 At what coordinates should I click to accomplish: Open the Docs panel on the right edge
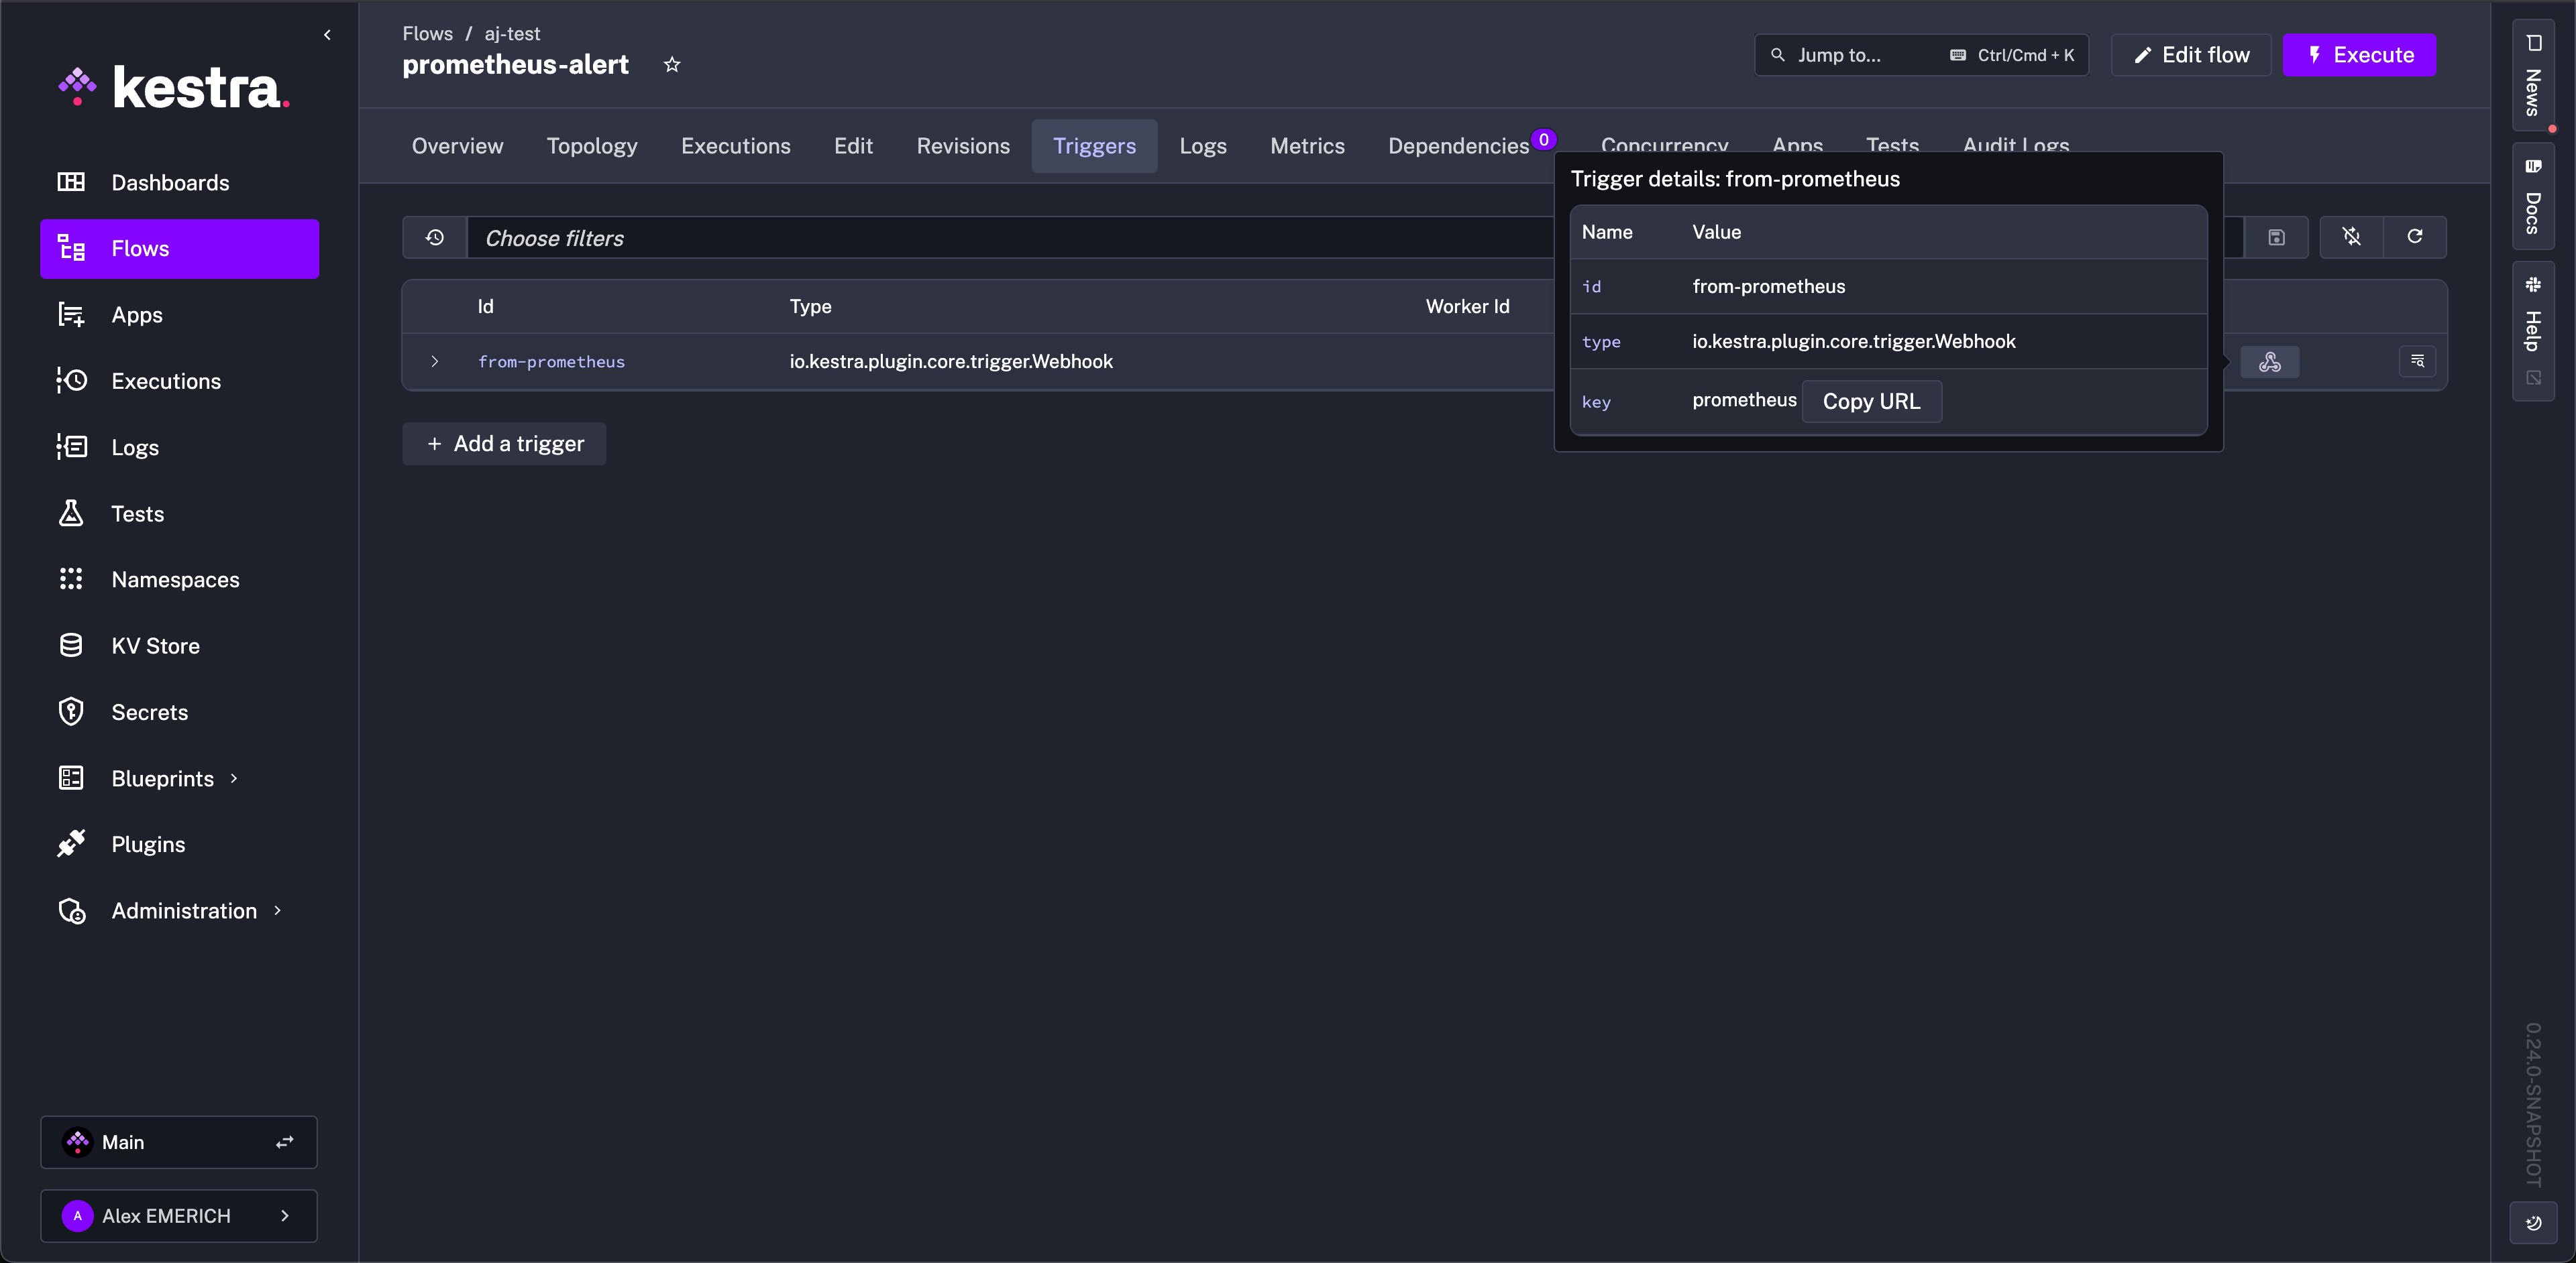pos(2533,199)
